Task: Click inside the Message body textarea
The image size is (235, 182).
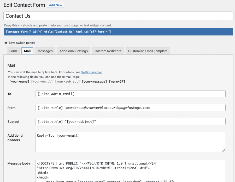Action: click(x=130, y=171)
